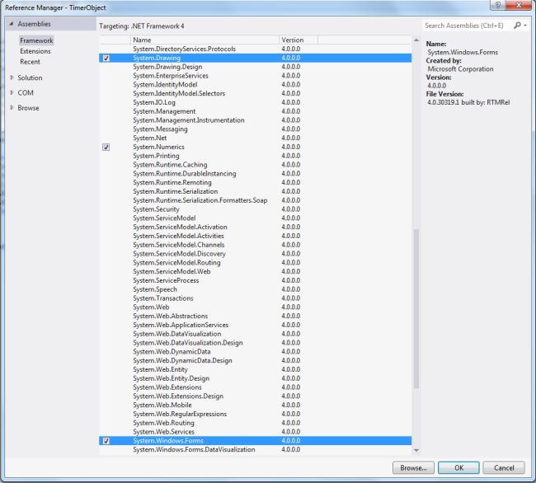Select System.Windows.Forms.DataVisualization row
The image size is (536, 483).
tap(256, 449)
